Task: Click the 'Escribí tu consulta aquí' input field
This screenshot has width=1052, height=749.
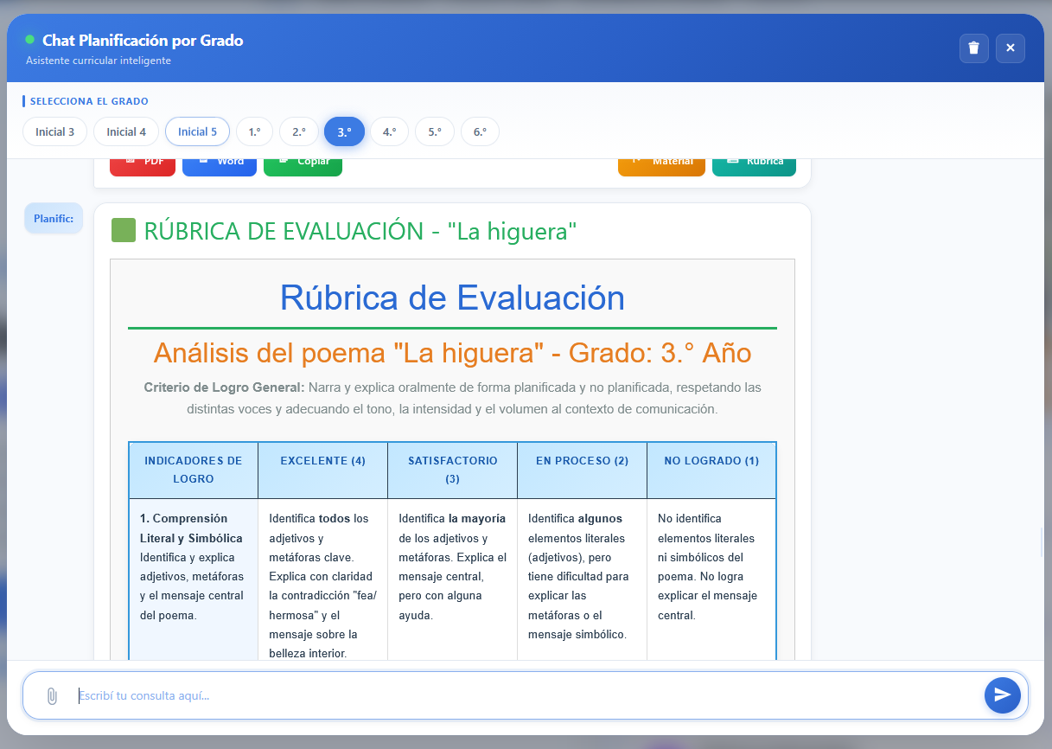Action: 519,695
